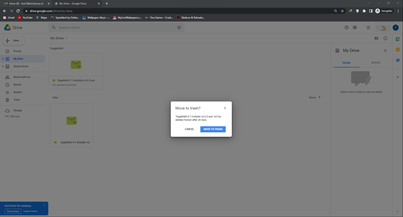The width and height of the screenshot is (403, 217).
Task: Expand Shared drives tree in sidebar
Action: (x=3, y=66)
